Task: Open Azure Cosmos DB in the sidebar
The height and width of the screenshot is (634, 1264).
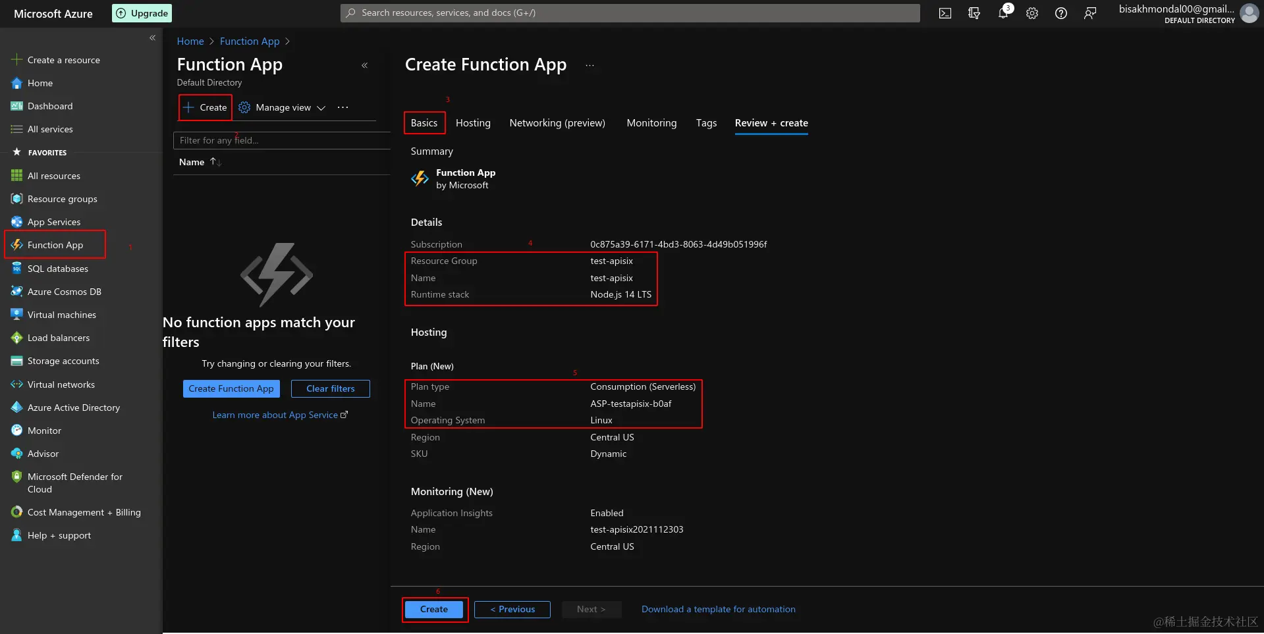Action: click(65, 292)
